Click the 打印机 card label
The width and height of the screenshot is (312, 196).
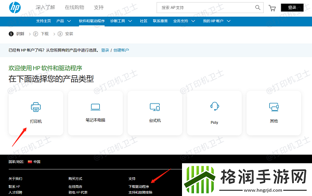36,121
